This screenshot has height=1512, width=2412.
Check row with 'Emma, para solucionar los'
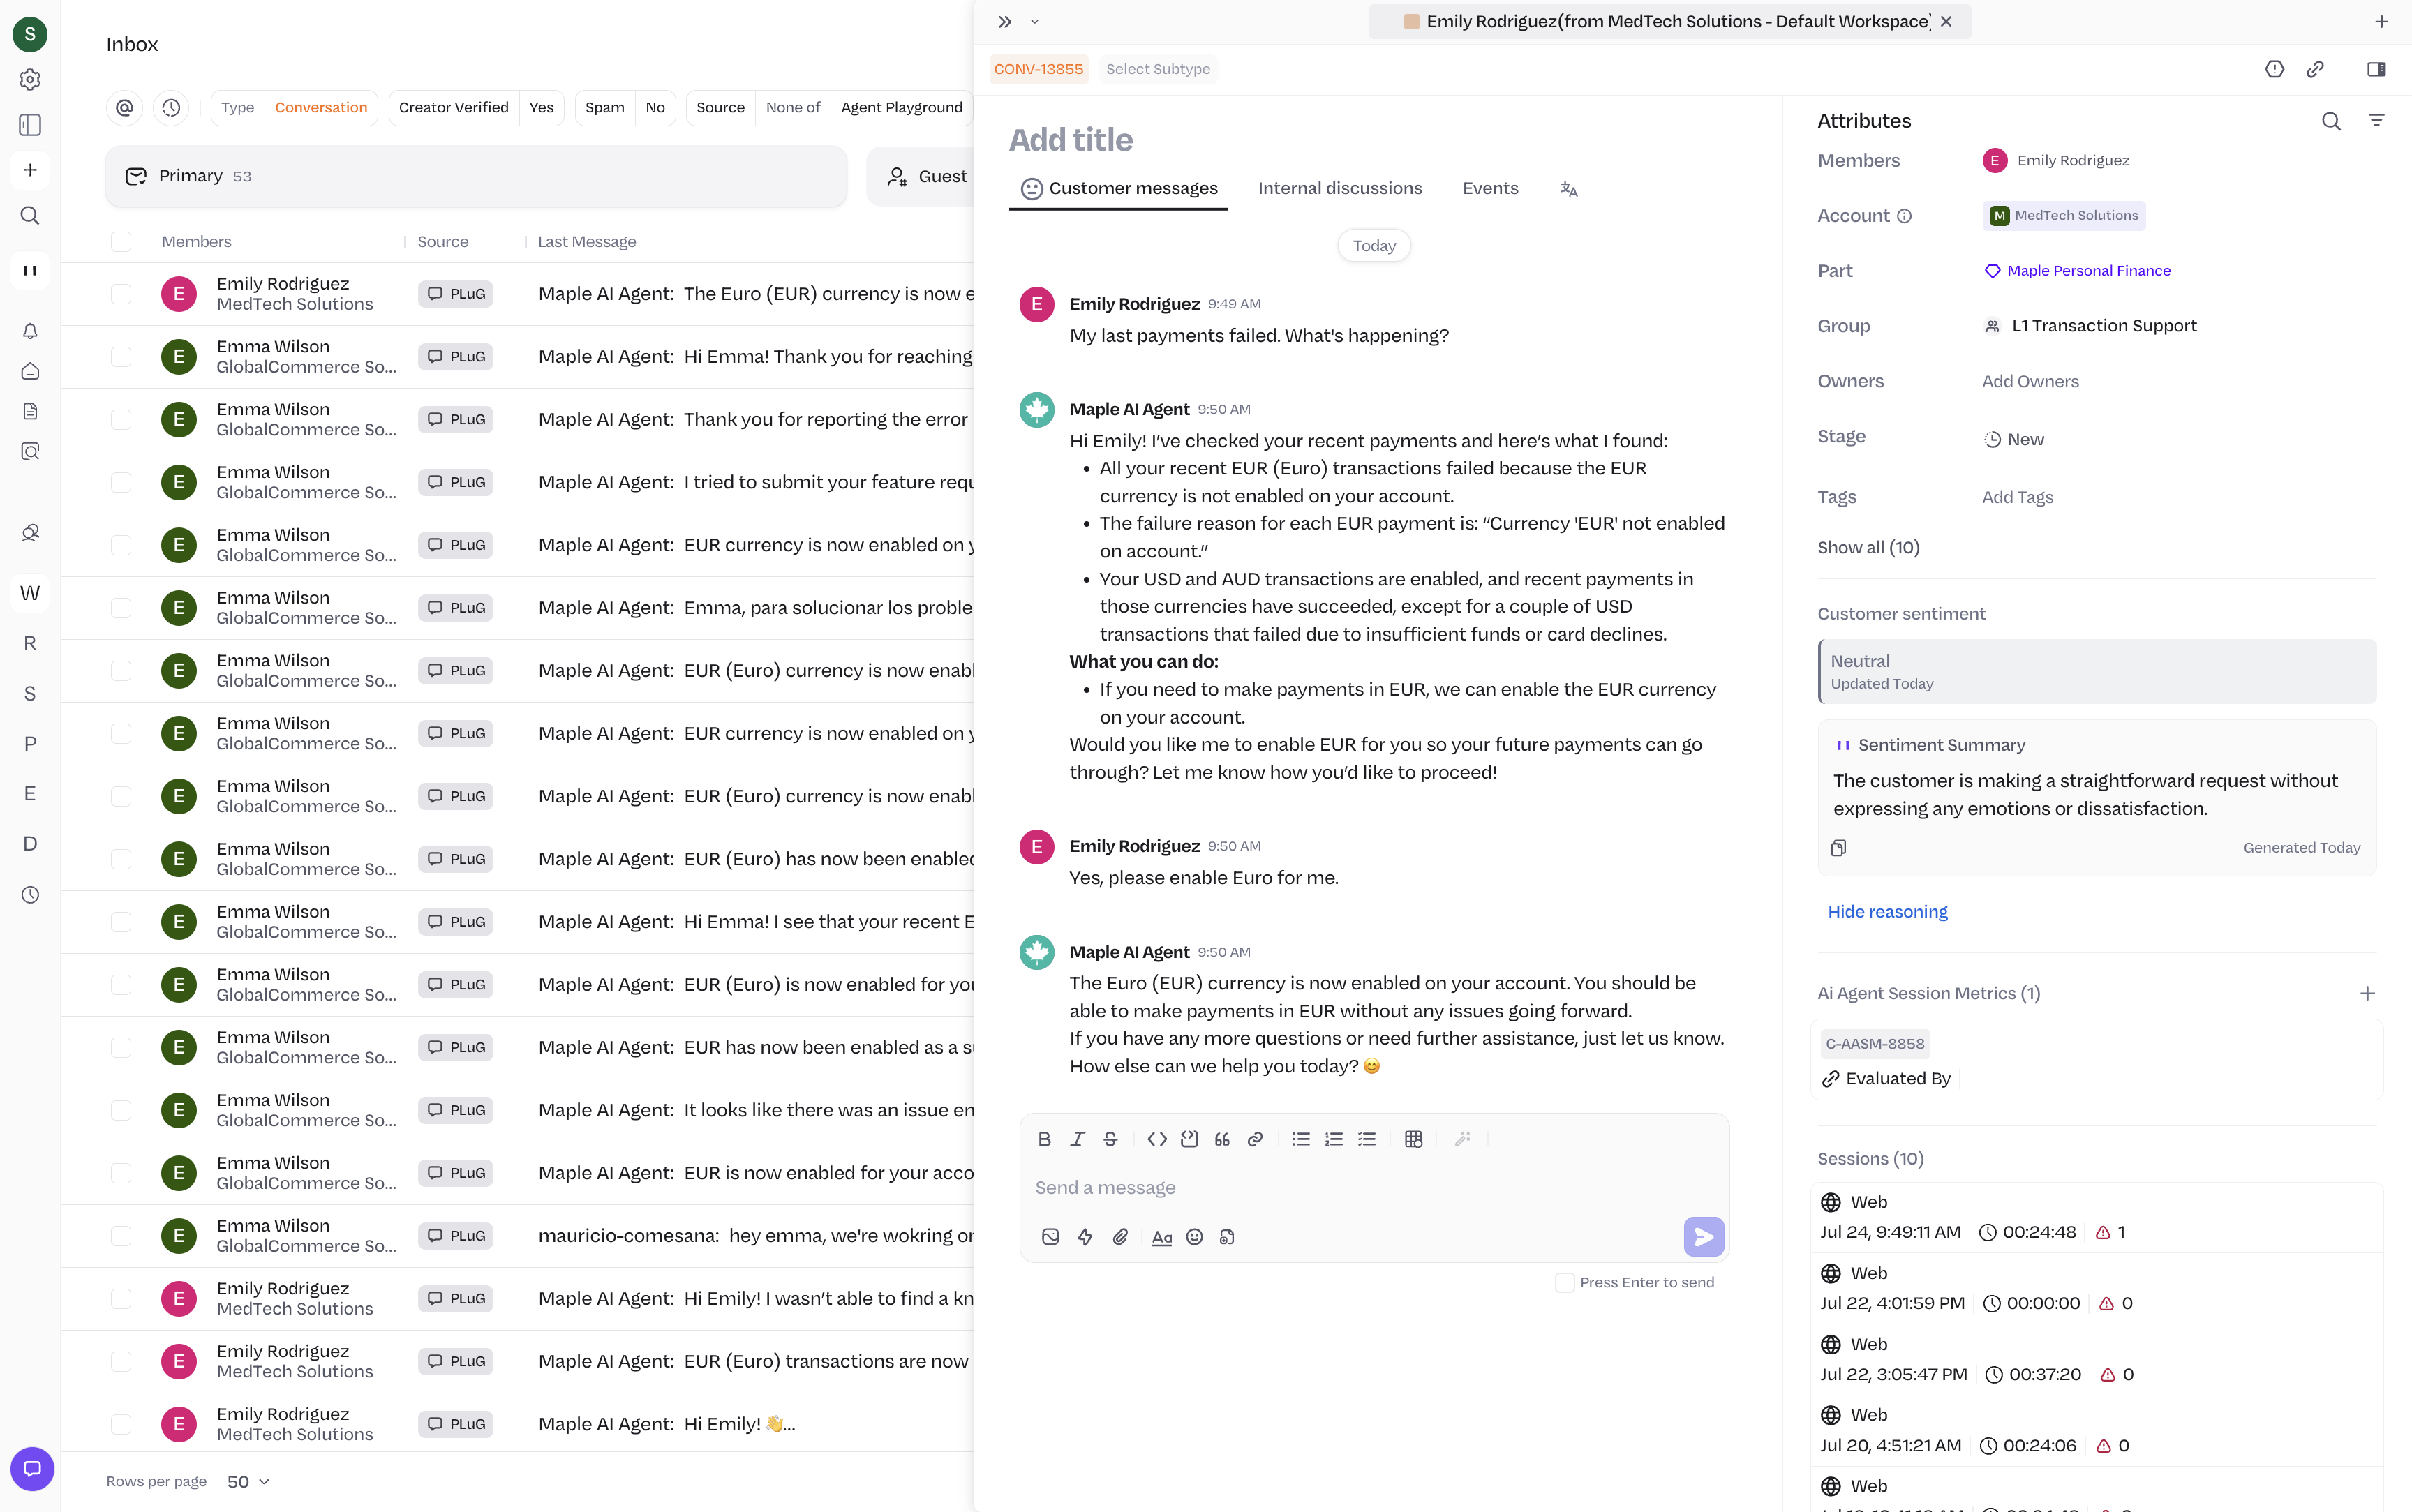pos(121,608)
